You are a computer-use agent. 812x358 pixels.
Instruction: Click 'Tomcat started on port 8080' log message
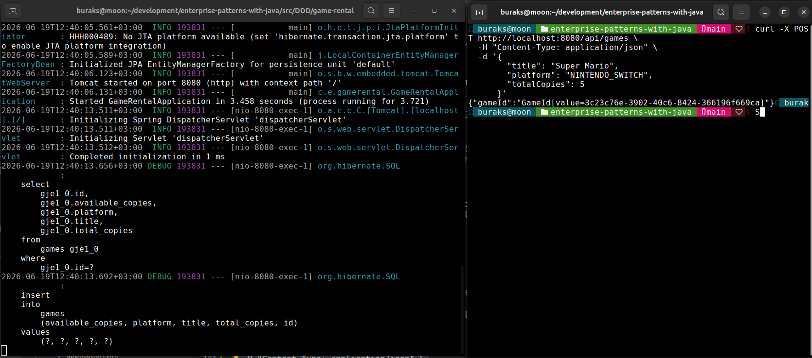[135, 83]
